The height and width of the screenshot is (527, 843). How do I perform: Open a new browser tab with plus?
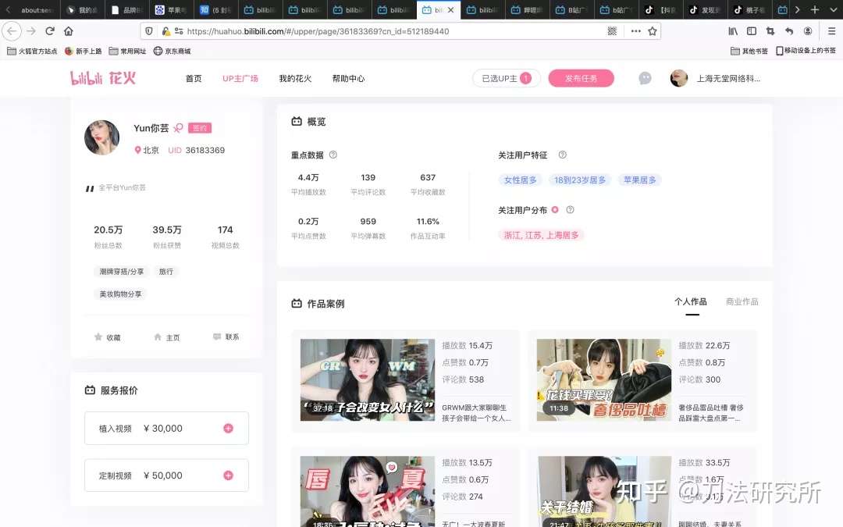pyautogui.click(x=814, y=9)
